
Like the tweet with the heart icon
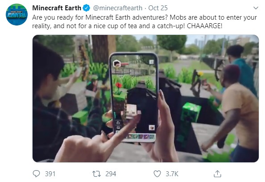157,174
